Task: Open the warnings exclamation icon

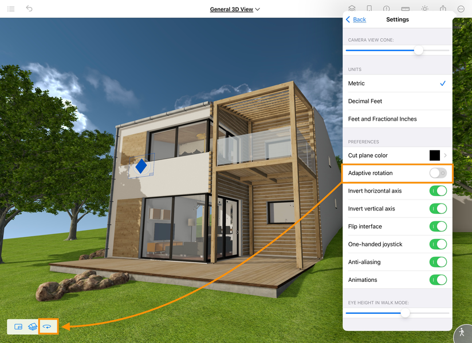Action: tap(387, 9)
